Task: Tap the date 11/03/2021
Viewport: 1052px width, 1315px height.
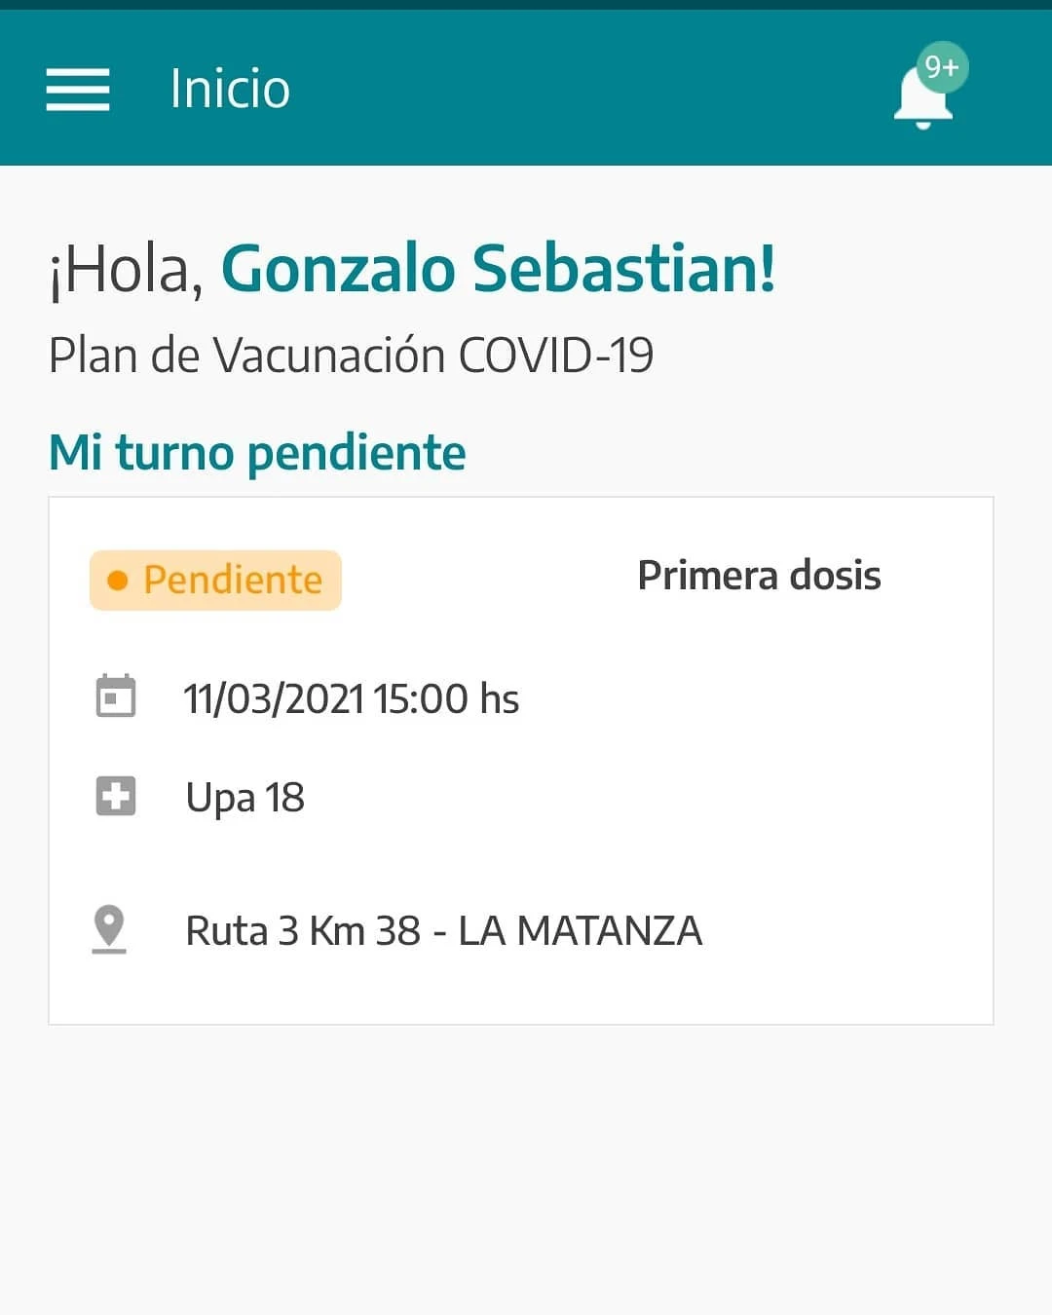Action: (x=274, y=699)
